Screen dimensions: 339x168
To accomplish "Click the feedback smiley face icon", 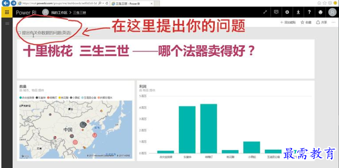I will (320, 12).
